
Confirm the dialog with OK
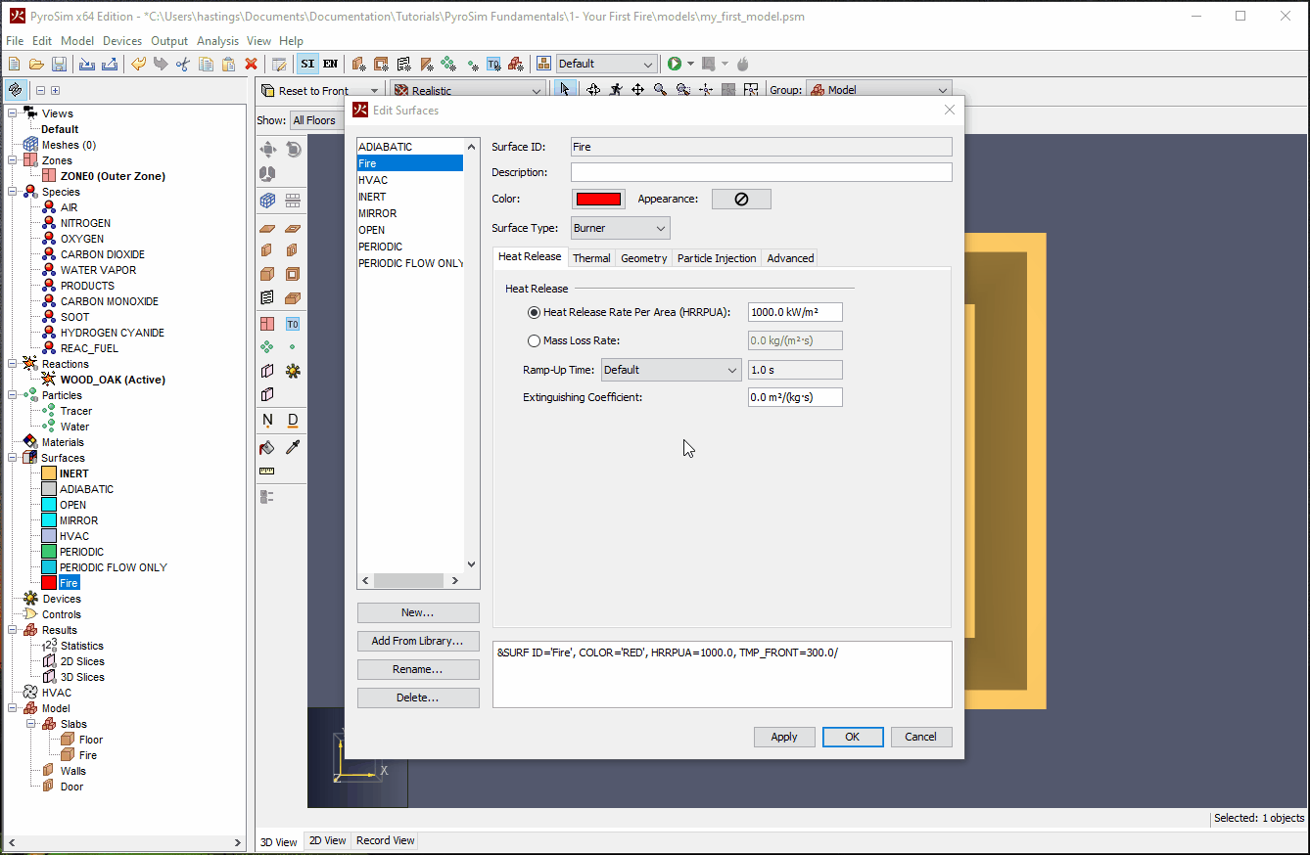click(x=853, y=737)
